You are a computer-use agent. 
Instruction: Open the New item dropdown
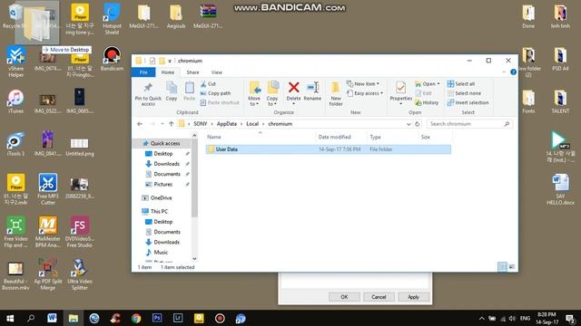[363, 84]
